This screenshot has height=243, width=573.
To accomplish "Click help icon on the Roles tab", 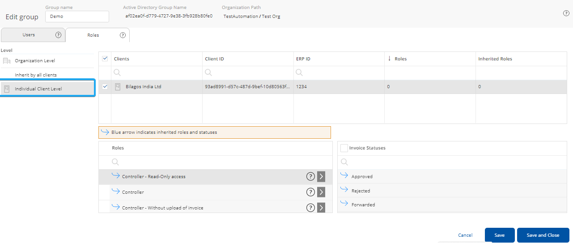I will pyautogui.click(x=123, y=35).
